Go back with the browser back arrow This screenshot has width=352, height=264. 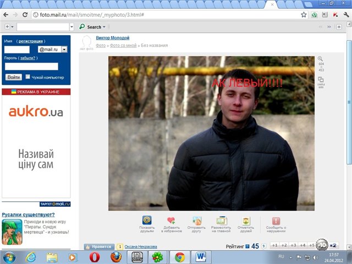point(5,15)
